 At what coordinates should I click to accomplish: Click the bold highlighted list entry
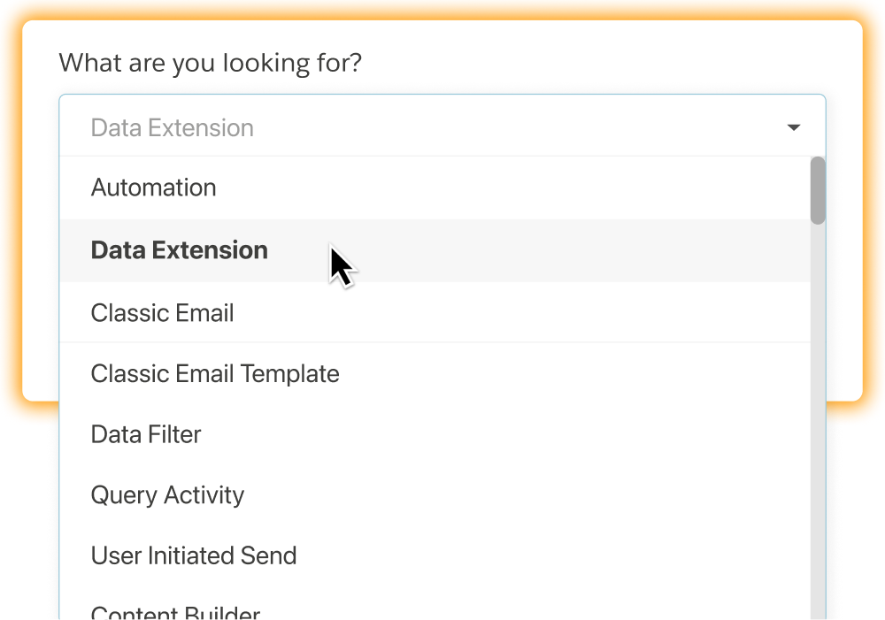180,250
